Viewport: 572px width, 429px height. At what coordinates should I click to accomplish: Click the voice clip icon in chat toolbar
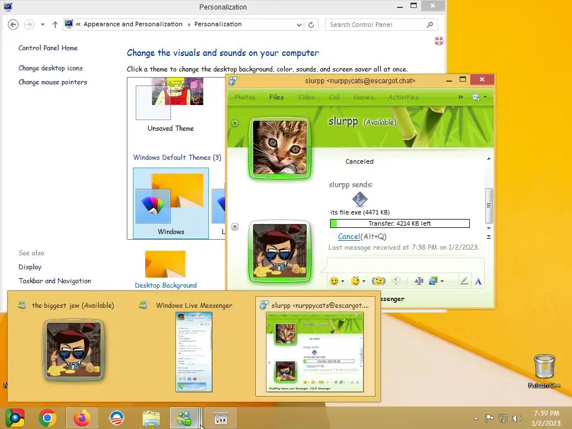tap(396, 281)
